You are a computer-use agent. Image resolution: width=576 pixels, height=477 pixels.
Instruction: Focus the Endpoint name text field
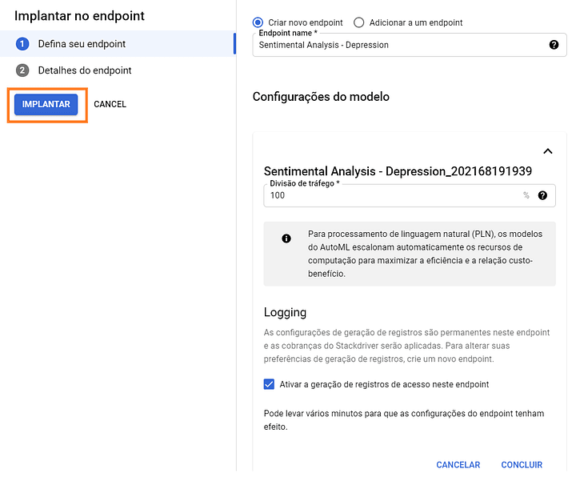(x=400, y=45)
